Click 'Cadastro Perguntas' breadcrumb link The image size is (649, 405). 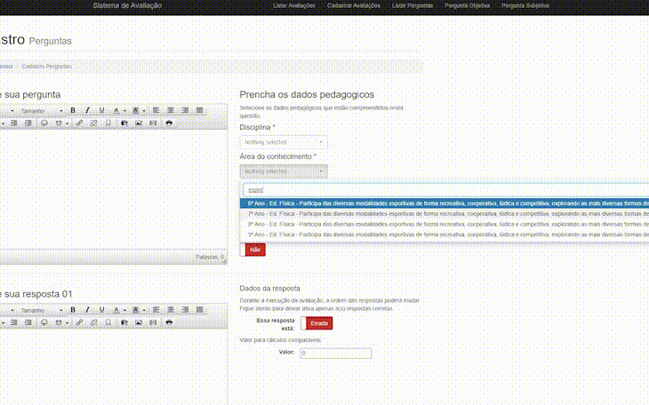[46, 66]
